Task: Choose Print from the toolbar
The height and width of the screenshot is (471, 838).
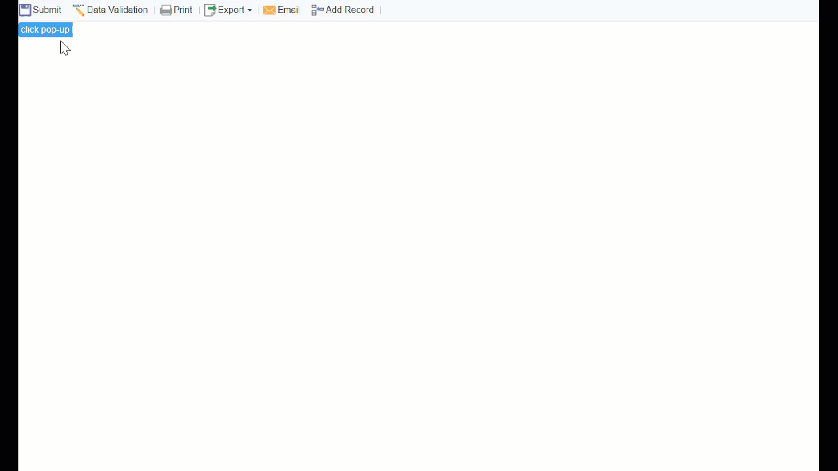Action: (176, 9)
